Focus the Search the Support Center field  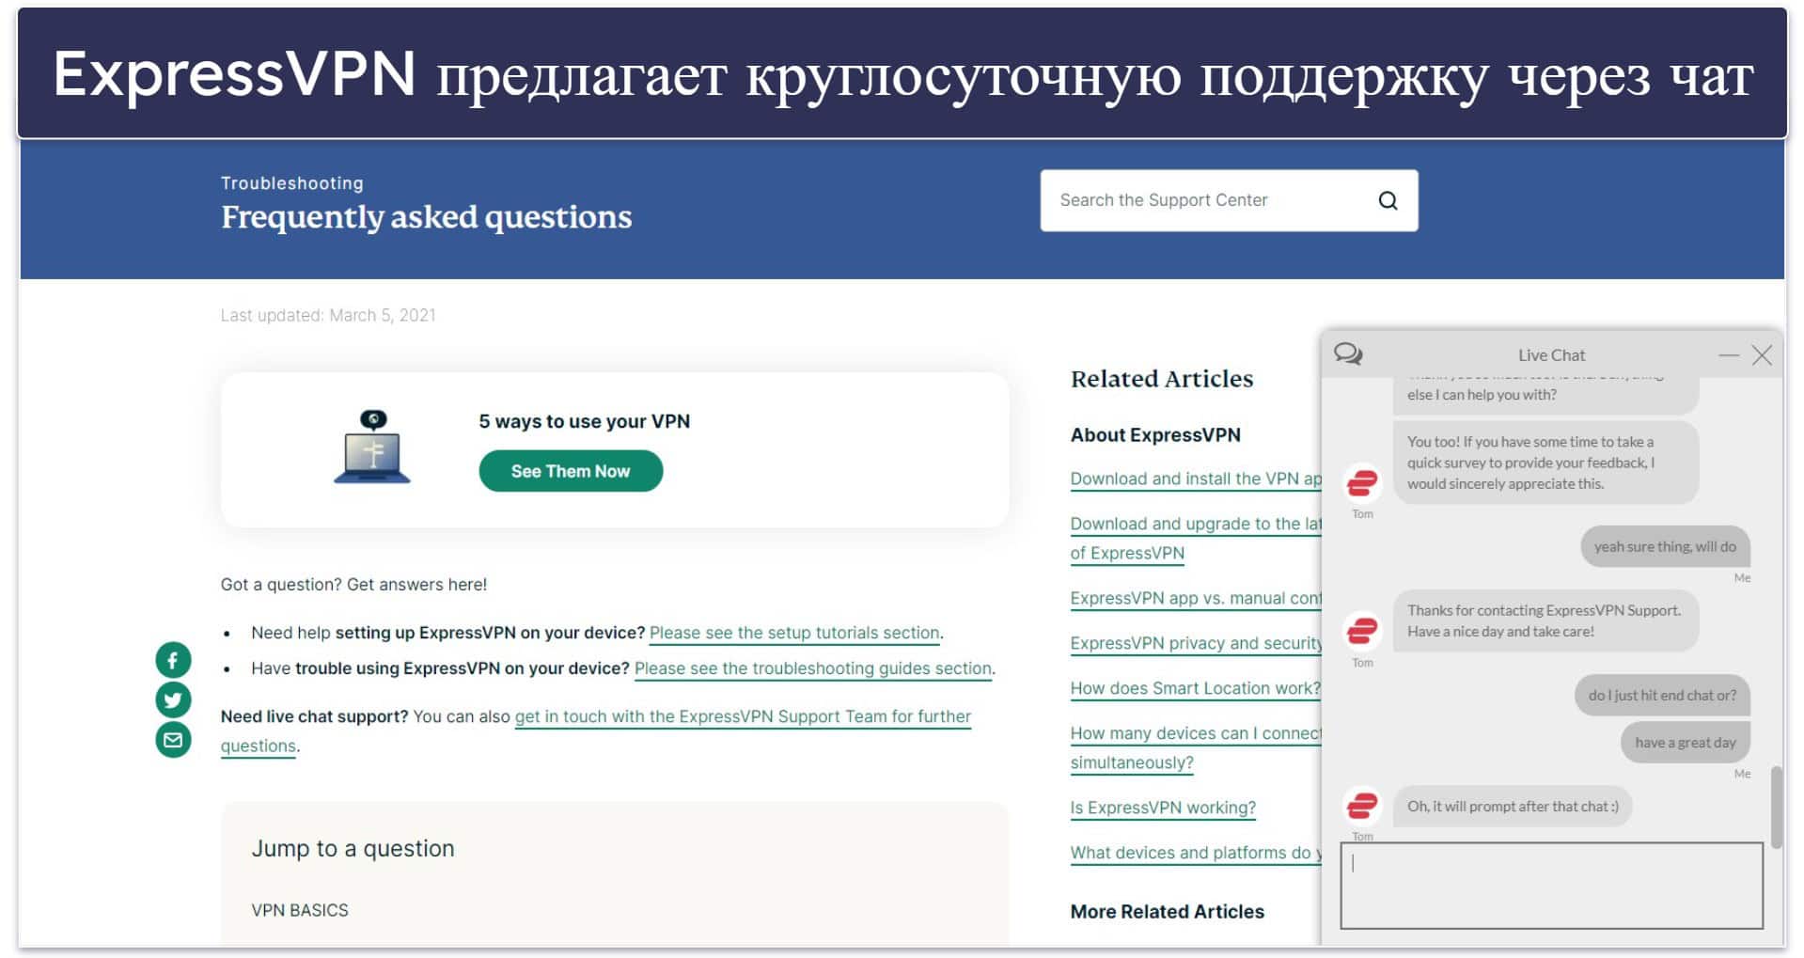pyautogui.click(x=1229, y=200)
